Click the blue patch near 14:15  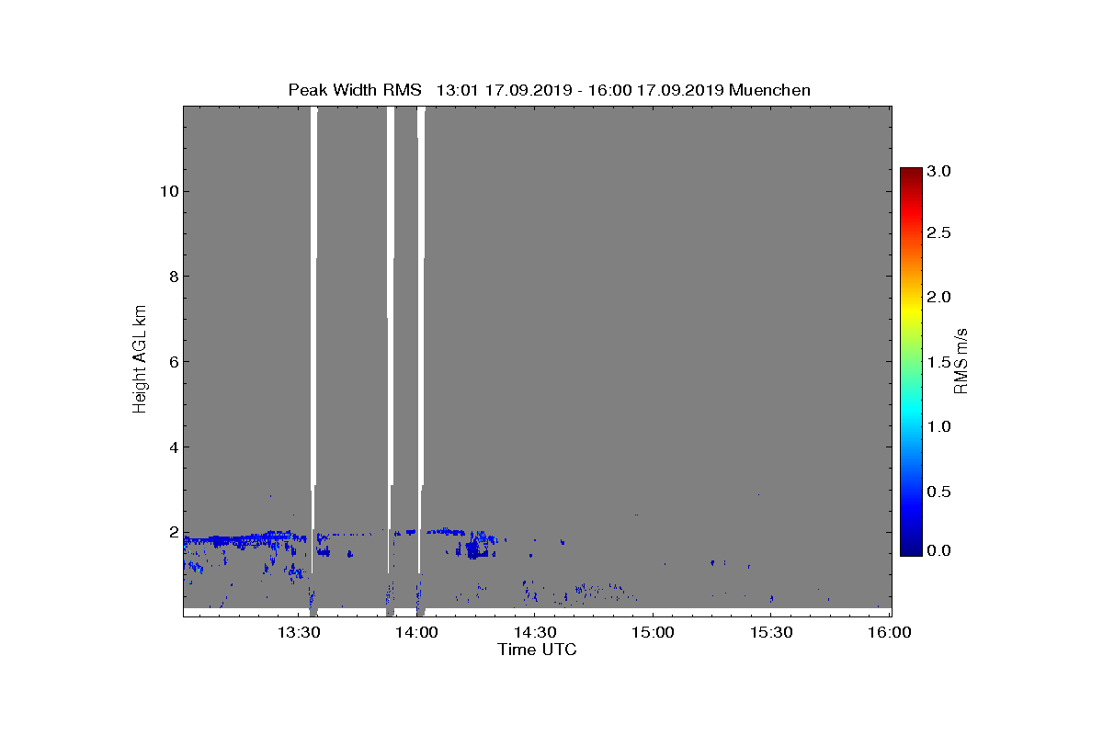click(474, 548)
